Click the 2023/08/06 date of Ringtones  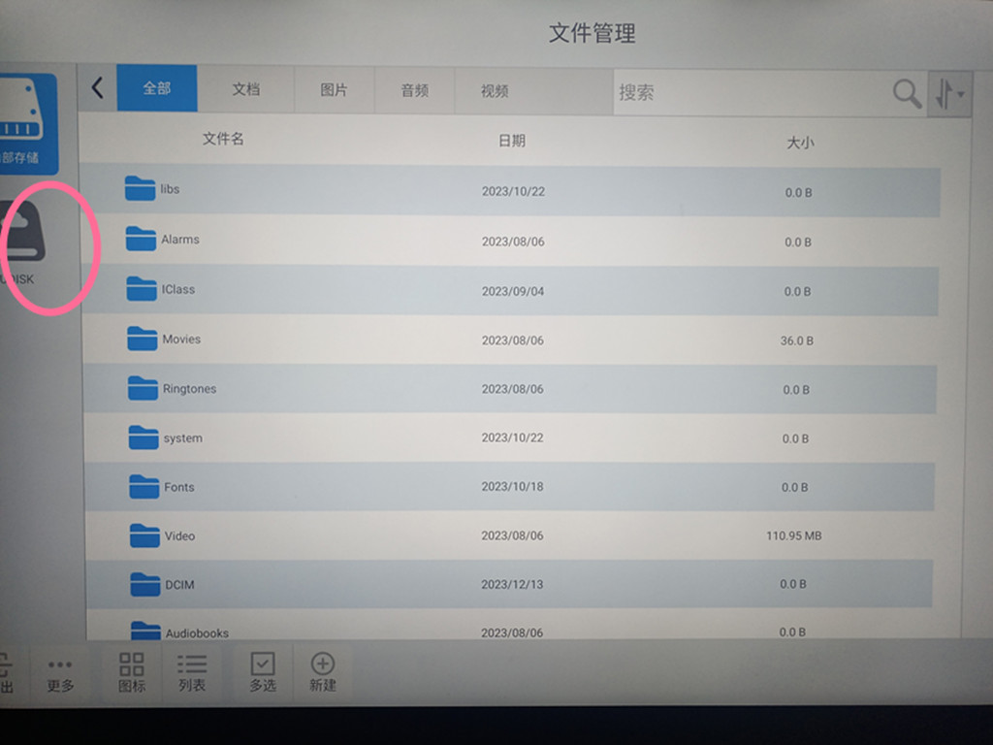[x=512, y=389]
